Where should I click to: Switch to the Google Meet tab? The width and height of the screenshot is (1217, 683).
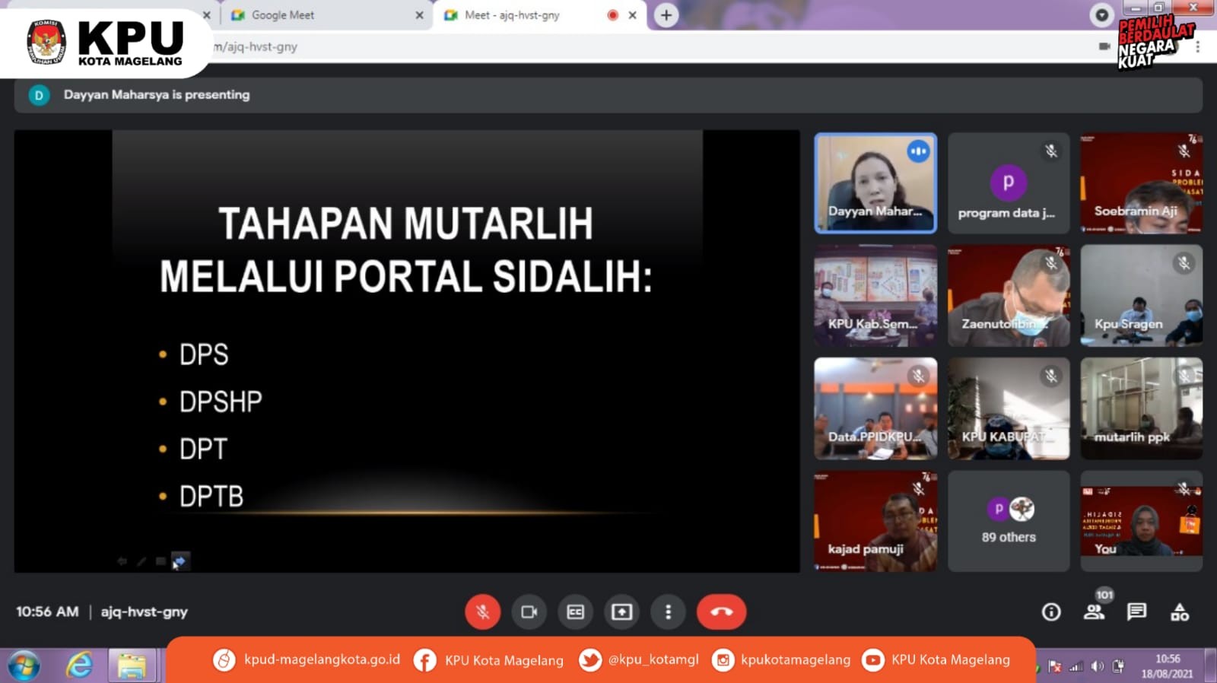(x=319, y=15)
